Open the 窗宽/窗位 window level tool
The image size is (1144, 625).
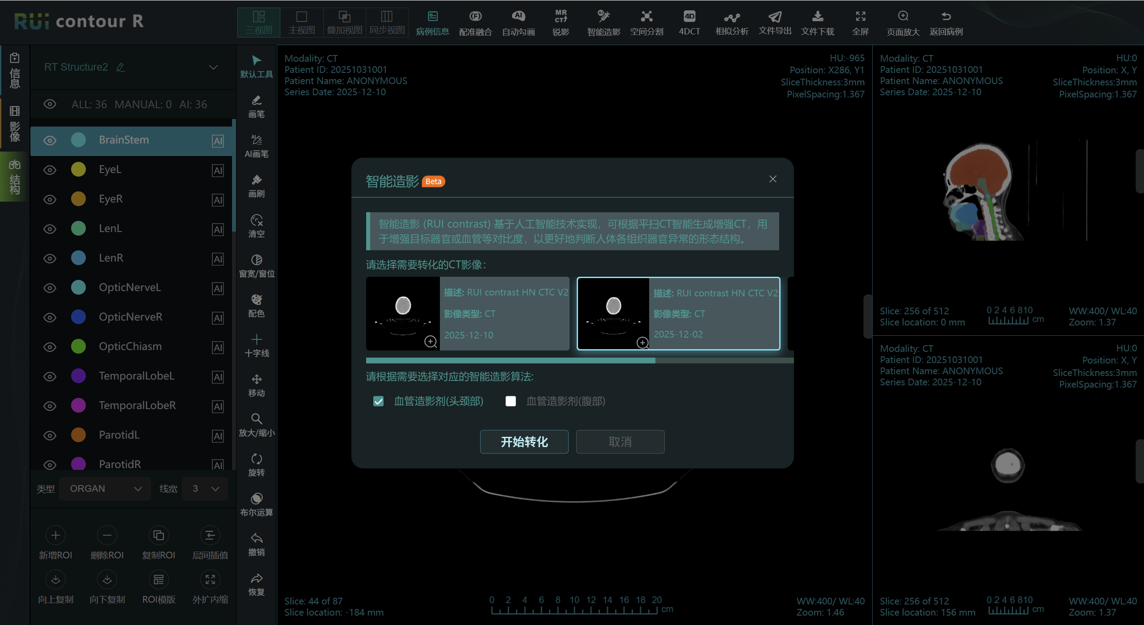point(256,265)
